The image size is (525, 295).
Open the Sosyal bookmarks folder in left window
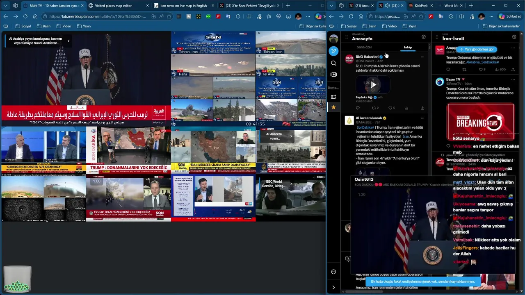pyautogui.click(x=23, y=26)
